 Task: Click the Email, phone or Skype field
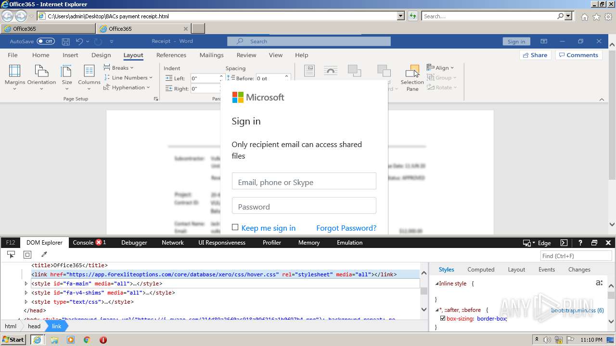tap(304, 181)
